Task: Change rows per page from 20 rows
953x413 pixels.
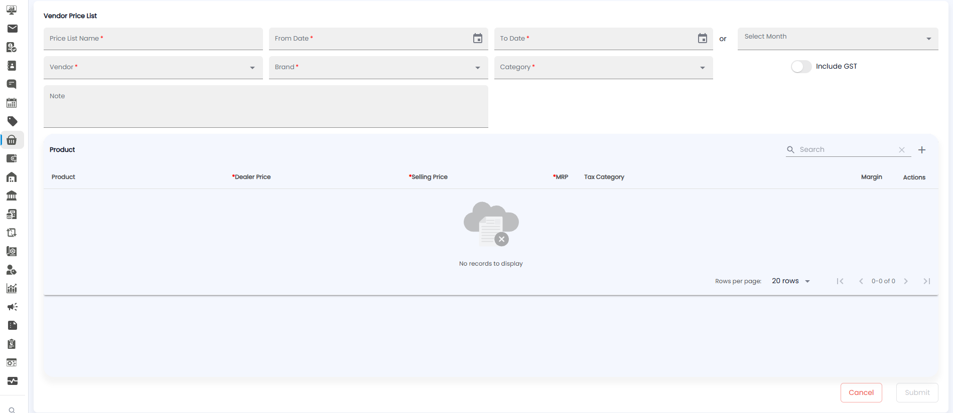Action: 791,281
